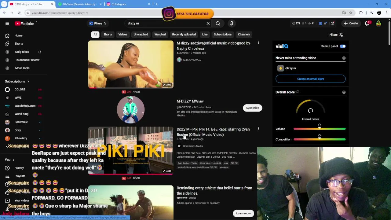
Task: Switch to the 8th Swan (Demos) browser tab
Action: (x=79, y=4)
